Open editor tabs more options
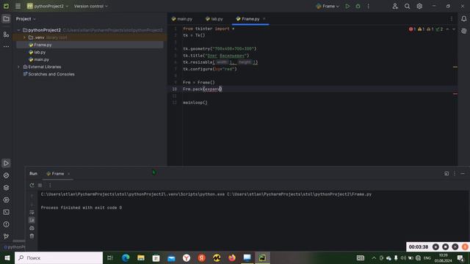Image resolution: width=470 pixels, height=264 pixels. 452,19
